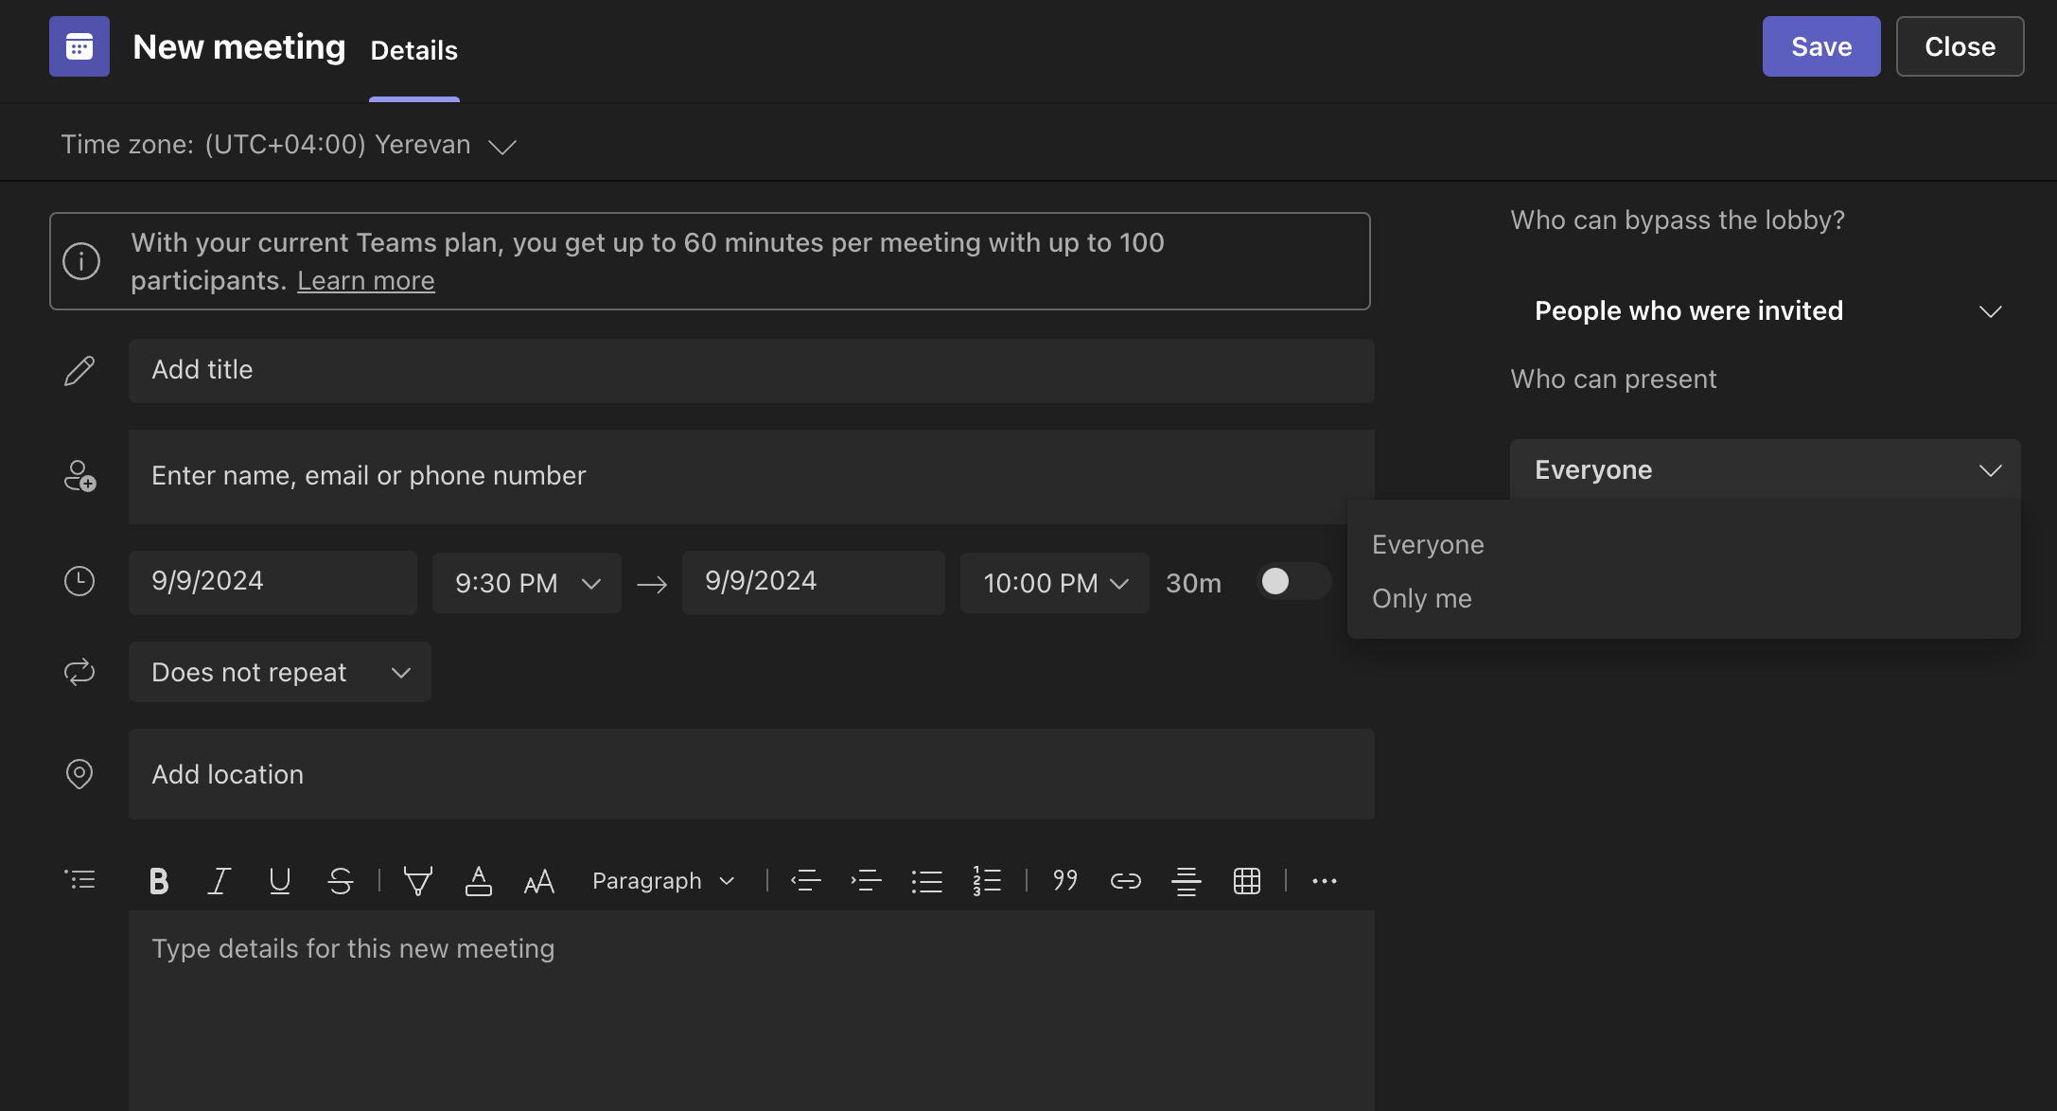Choose Everyone from the presenter list

click(x=1428, y=544)
